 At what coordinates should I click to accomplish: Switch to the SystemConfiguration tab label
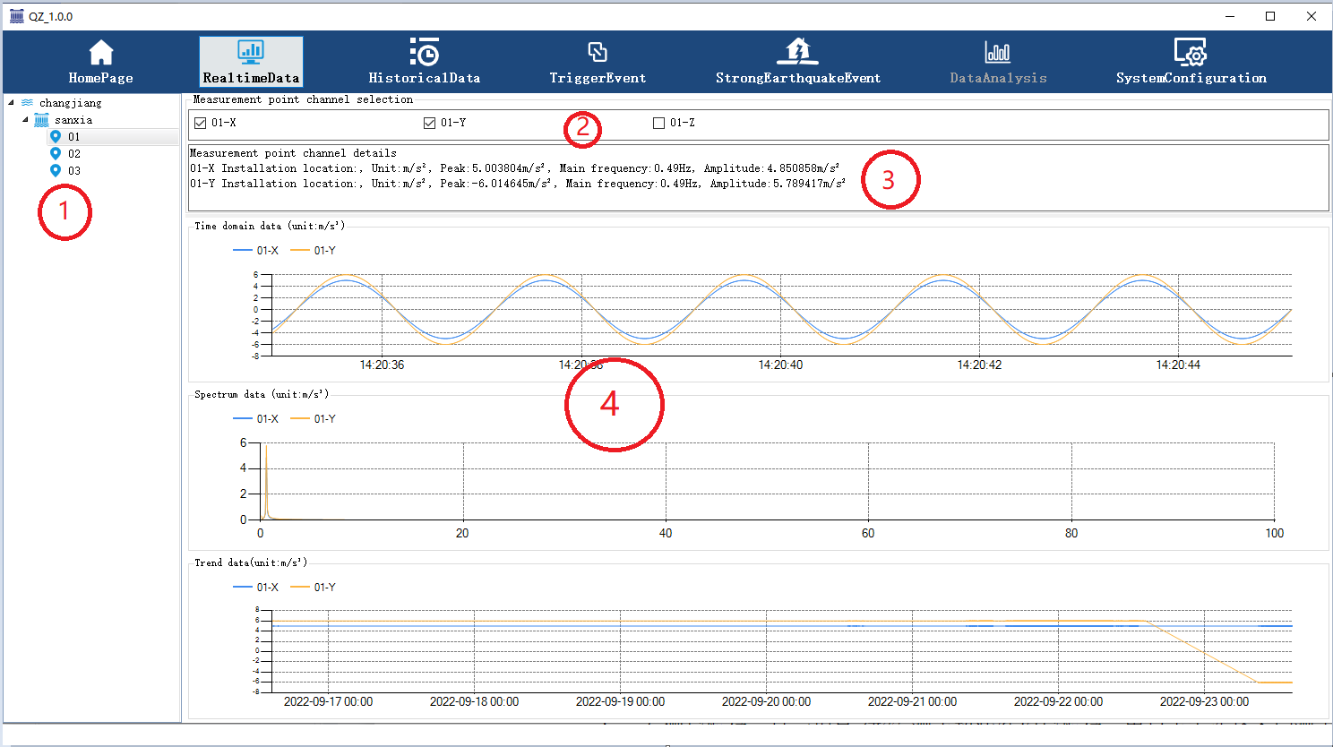1191,78
